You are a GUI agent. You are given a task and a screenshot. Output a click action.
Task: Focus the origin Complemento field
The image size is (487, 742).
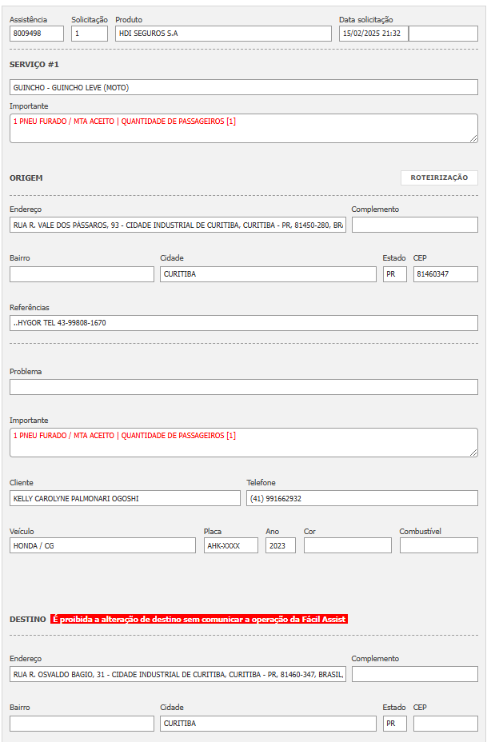click(414, 225)
